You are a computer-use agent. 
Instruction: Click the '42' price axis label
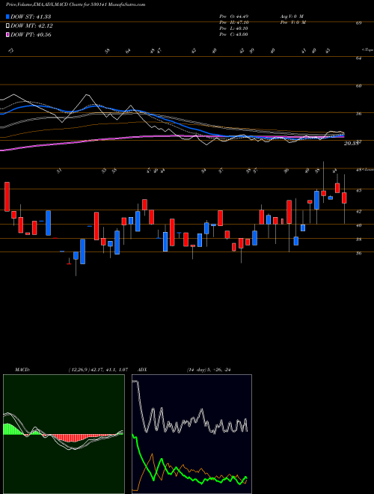click(x=358, y=211)
